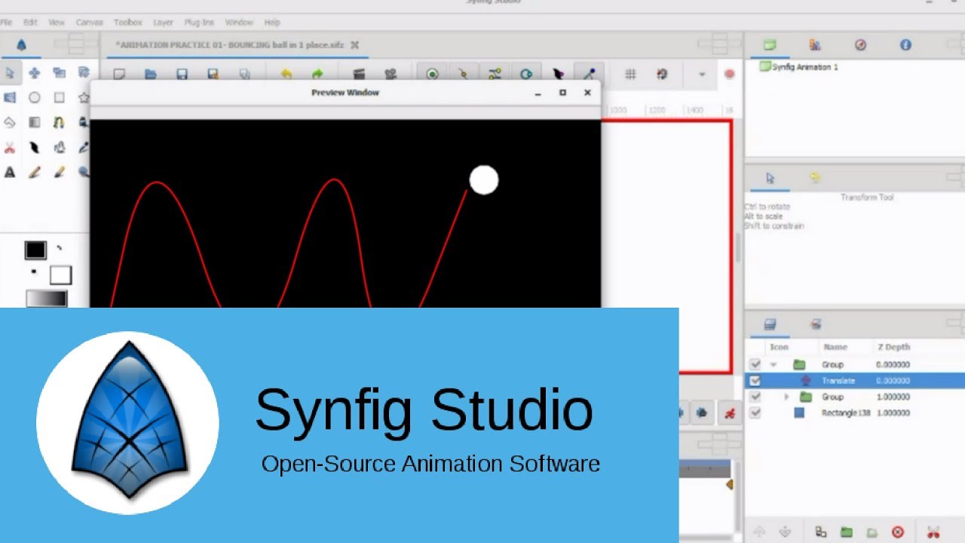Select the Brush tool in toolbox
The width and height of the screenshot is (965, 543).
(60, 173)
